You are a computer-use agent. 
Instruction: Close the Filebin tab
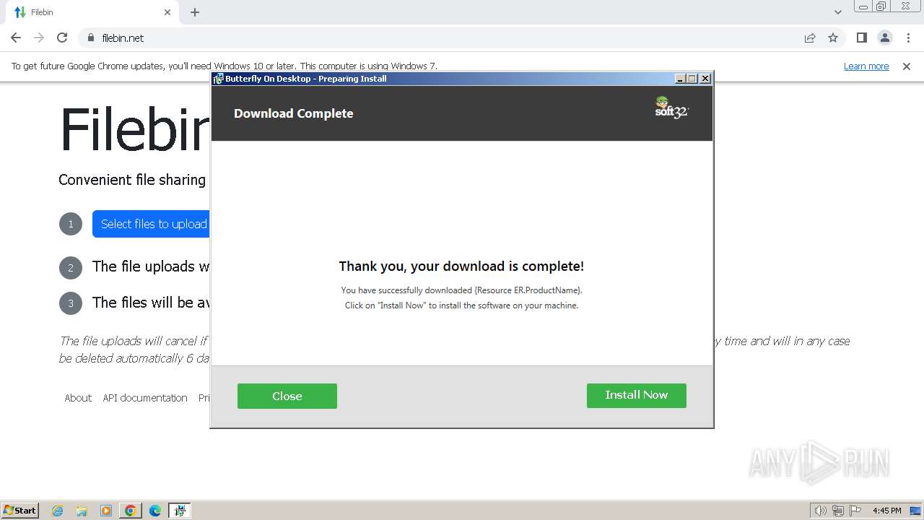pyautogui.click(x=167, y=12)
